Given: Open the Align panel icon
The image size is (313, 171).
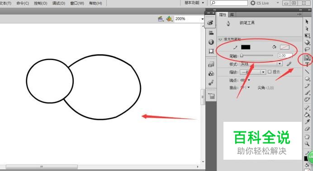Looking at the screenshot, I should tap(211, 32).
